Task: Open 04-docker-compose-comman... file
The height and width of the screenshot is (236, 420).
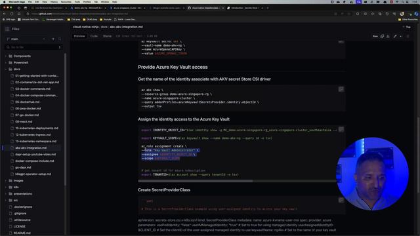Action: coord(36,96)
